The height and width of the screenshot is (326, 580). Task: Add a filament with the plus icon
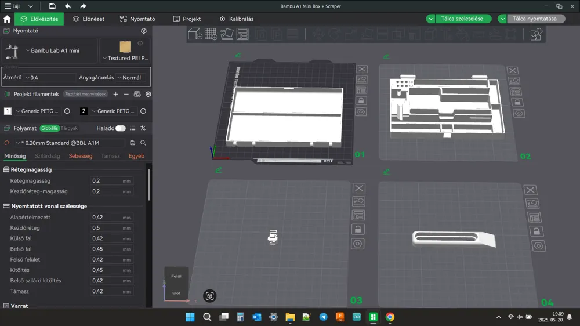[116, 94]
